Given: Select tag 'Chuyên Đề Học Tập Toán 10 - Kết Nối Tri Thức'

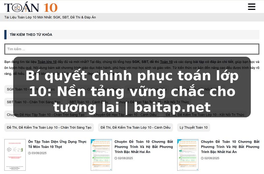Looking at the screenshot, I should 153,102.
